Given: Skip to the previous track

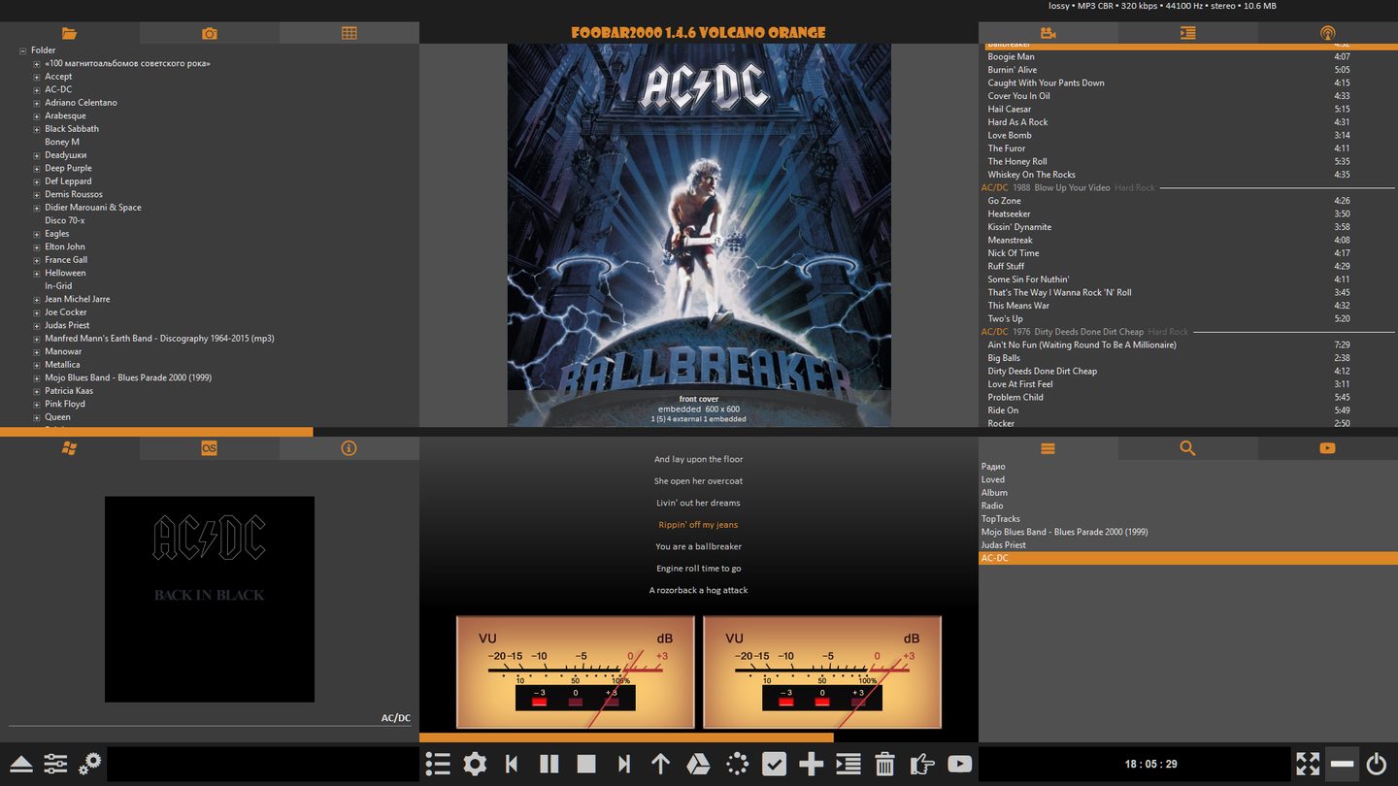Looking at the screenshot, I should [x=512, y=764].
